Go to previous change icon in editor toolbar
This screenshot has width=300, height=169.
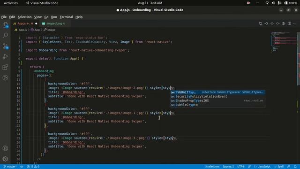click(x=266, y=23)
